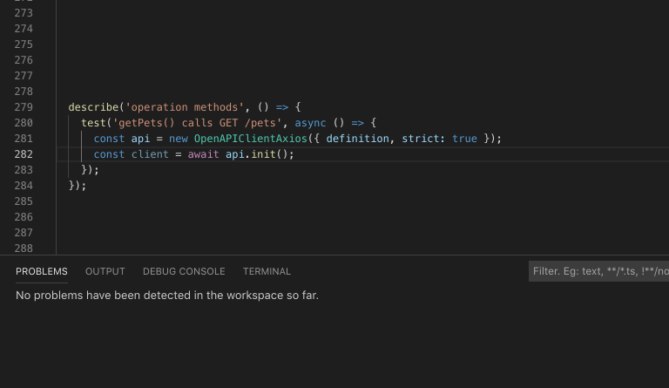Click the 'operation methods' string literal

point(185,107)
